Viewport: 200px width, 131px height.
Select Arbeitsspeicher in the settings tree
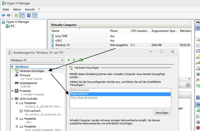(28, 83)
